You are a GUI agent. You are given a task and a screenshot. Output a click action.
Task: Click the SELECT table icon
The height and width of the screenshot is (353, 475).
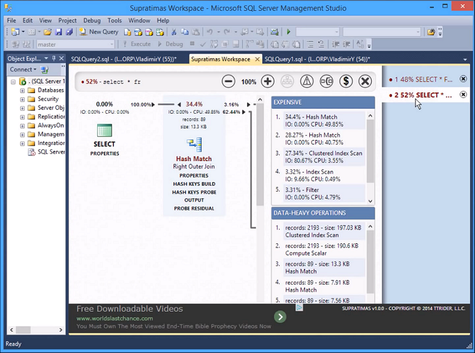[104, 130]
